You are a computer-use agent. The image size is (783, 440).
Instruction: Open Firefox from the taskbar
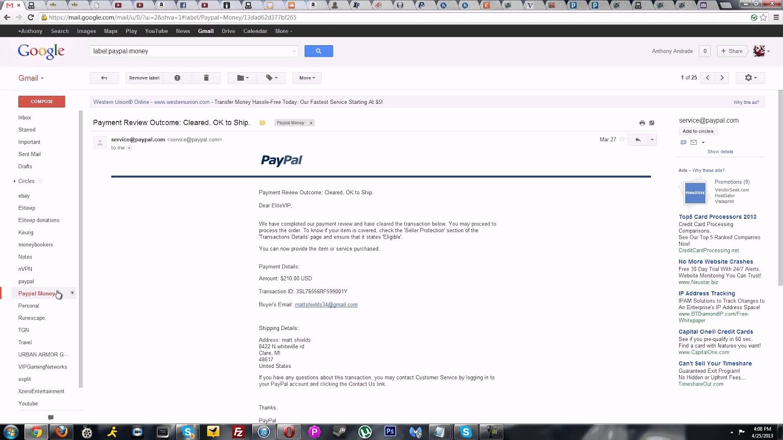click(62, 432)
